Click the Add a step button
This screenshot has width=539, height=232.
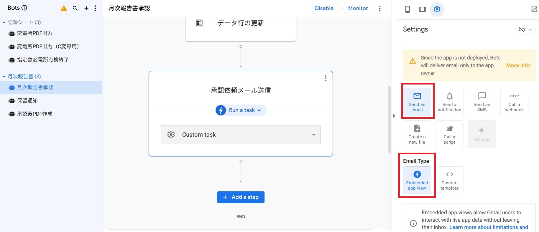coord(241,197)
